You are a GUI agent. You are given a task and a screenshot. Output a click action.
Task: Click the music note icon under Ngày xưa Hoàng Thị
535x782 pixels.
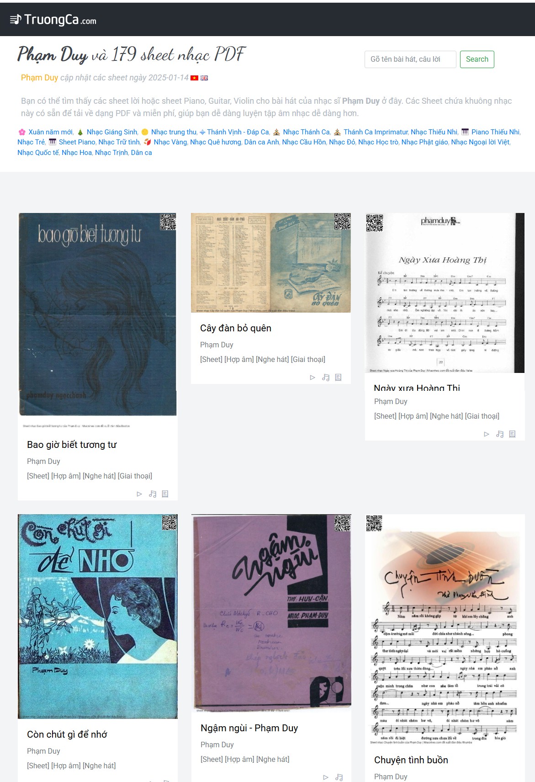[500, 434]
